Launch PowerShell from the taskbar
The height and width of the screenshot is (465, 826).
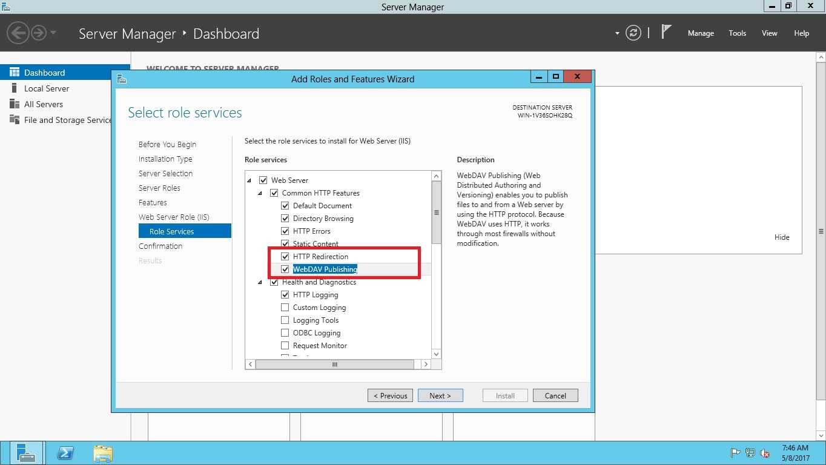(x=65, y=453)
